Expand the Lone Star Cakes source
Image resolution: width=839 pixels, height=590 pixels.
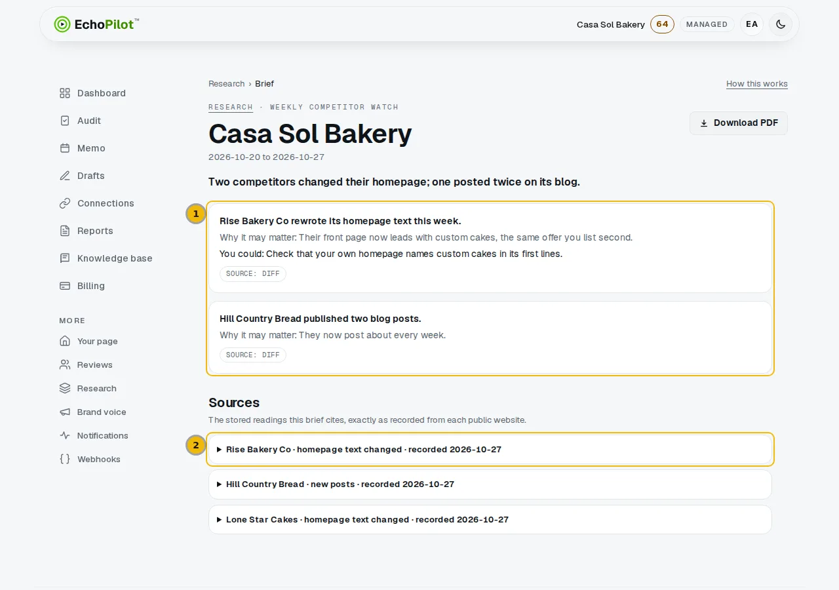coord(490,519)
